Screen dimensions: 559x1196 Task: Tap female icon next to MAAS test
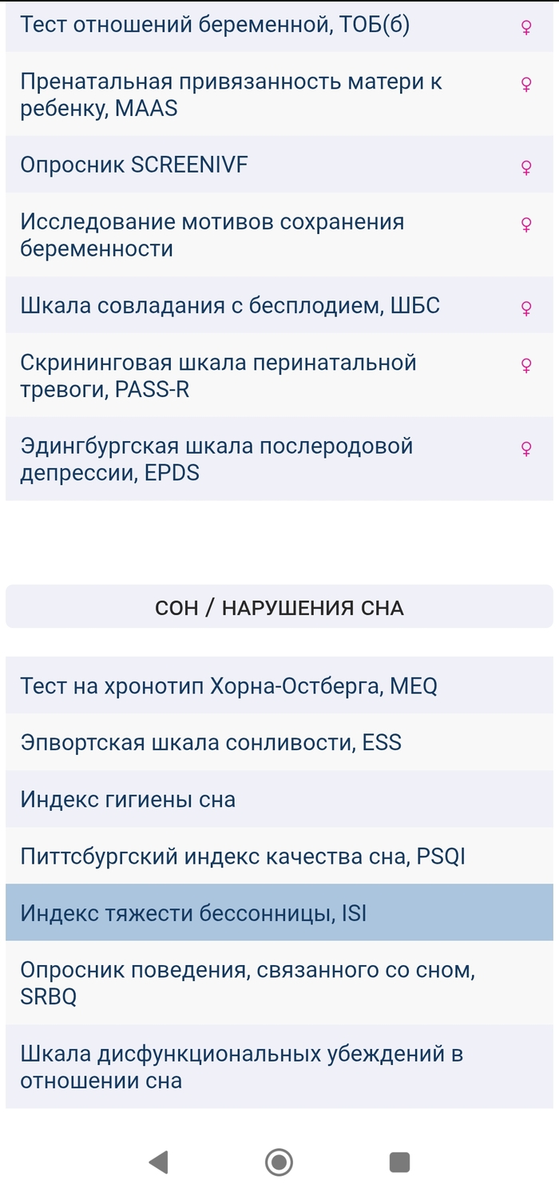coord(526,84)
